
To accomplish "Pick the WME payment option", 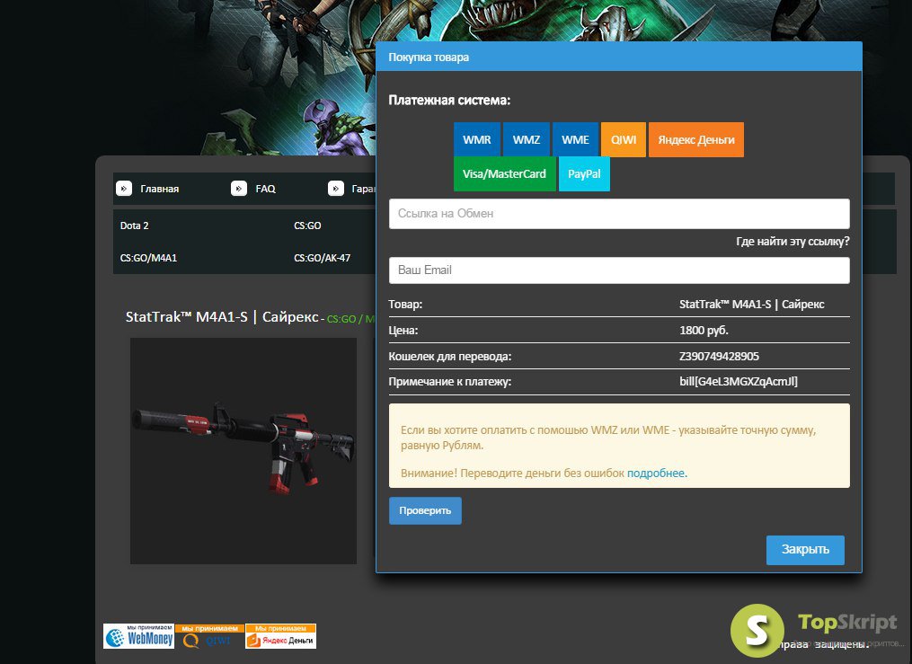I will pyautogui.click(x=575, y=139).
